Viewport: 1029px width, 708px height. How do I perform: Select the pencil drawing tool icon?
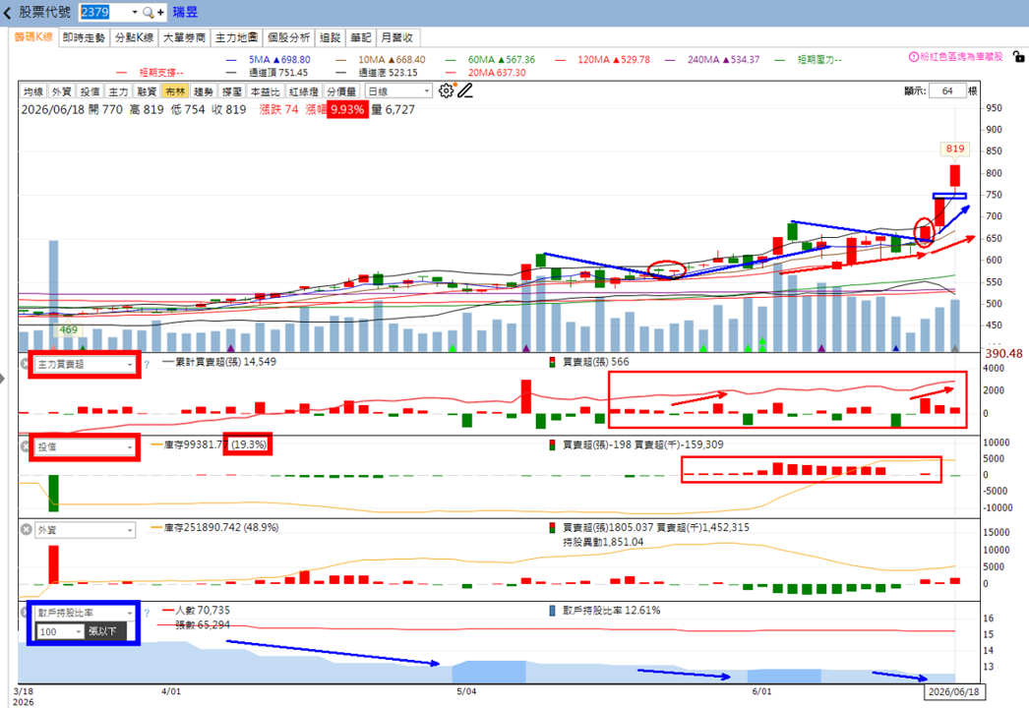coord(465,90)
